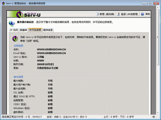Click the 上行/下行 bytes status entry

tap(118, 117)
